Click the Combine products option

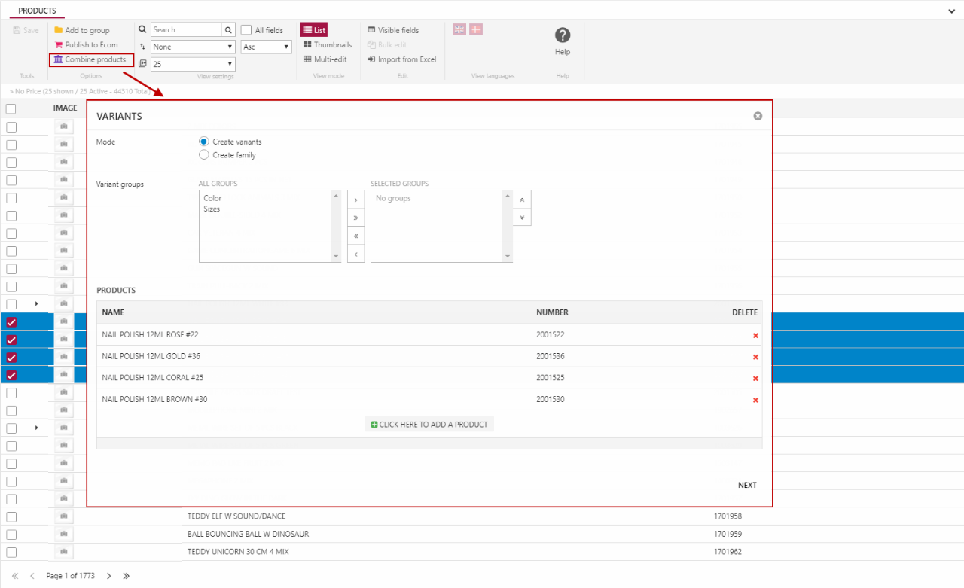[91, 59]
